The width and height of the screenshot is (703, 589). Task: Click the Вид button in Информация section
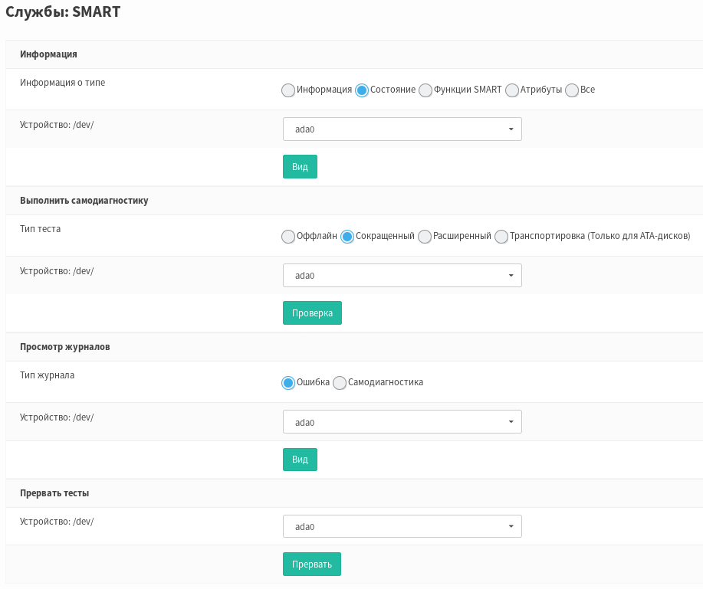point(300,167)
